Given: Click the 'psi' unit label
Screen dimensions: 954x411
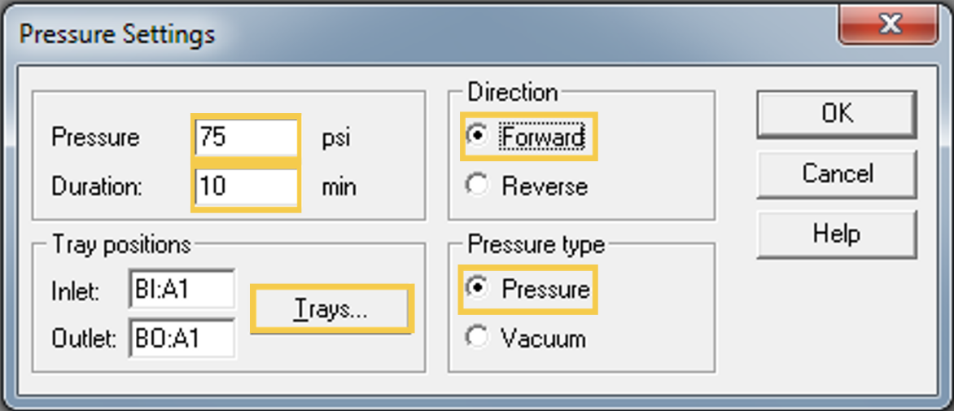Looking at the screenshot, I should click(336, 138).
